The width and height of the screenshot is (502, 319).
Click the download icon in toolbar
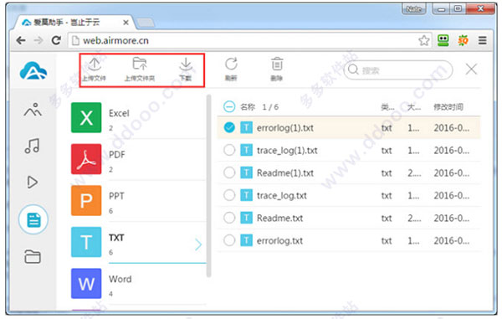click(186, 64)
